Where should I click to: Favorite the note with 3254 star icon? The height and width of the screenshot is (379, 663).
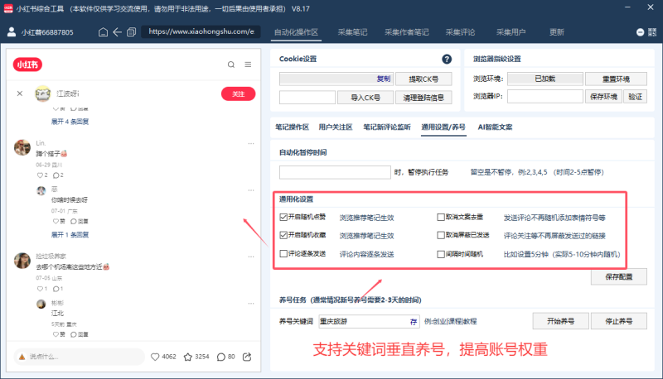point(188,357)
